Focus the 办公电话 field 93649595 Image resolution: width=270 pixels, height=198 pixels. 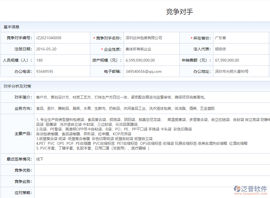coord(62,71)
